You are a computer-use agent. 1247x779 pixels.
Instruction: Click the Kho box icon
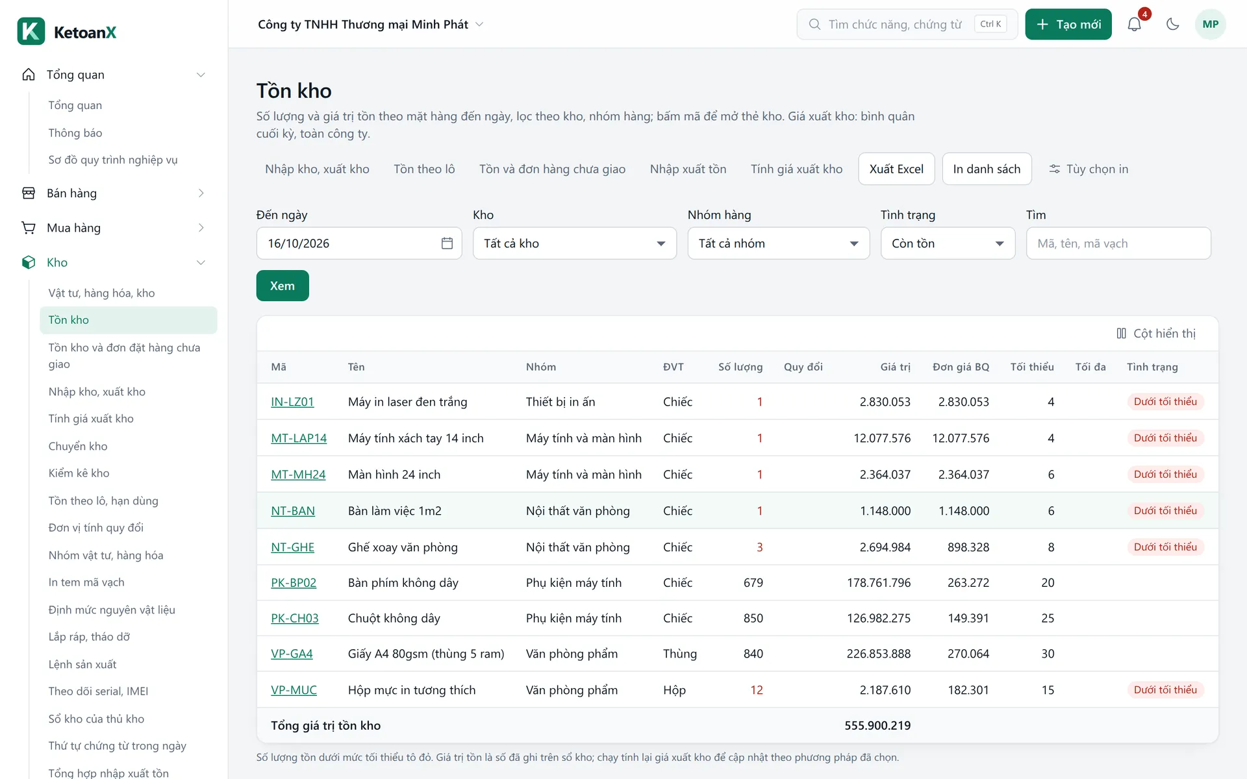(29, 262)
